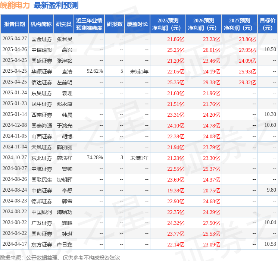This screenshot has height=261, width=278.
Task: Click the target price 10.04
Action: [x=270, y=222]
